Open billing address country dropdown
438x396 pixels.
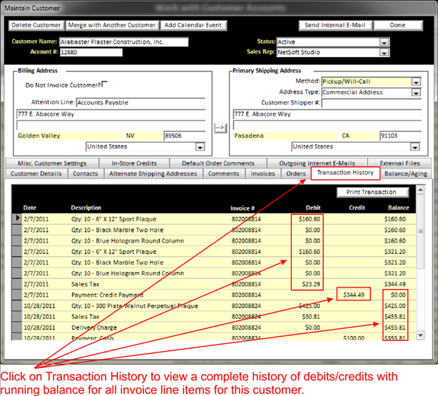[200, 147]
